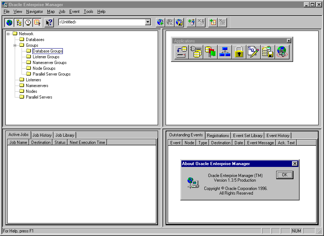Launch the yellow padlock Security icon
The image size is (324, 236).
pyautogui.click(x=239, y=52)
